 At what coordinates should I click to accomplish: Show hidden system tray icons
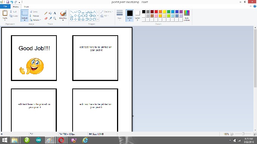point(230,140)
